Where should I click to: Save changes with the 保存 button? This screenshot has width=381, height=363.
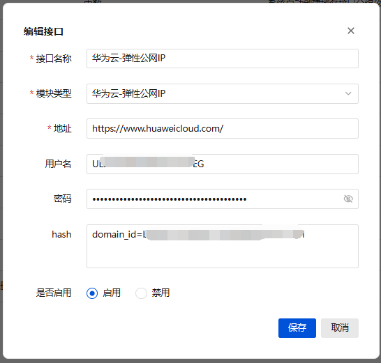(297, 328)
